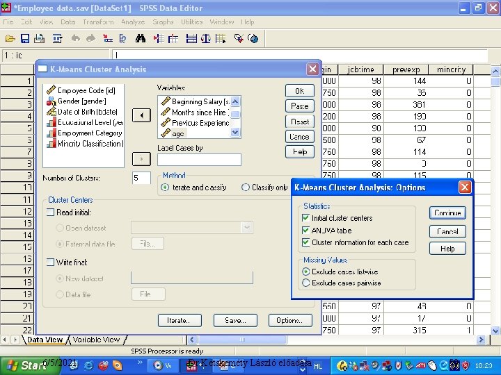
Task: Uncheck Initial cluster centers checkbox
Action: coord(305,218)
